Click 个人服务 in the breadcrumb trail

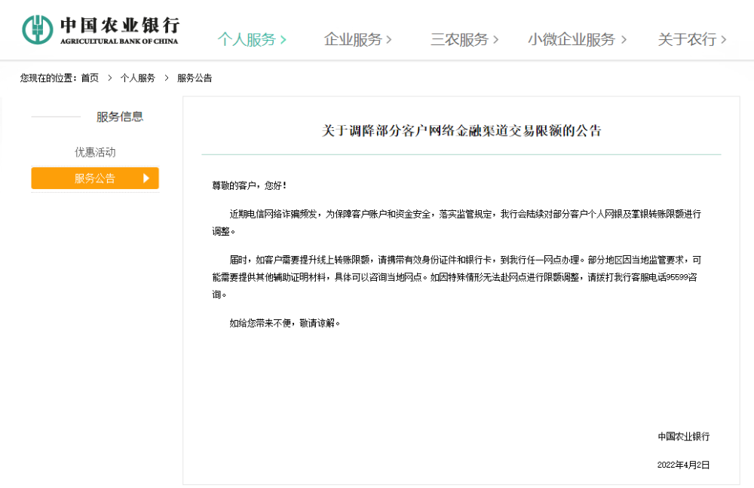coord(138,78)
